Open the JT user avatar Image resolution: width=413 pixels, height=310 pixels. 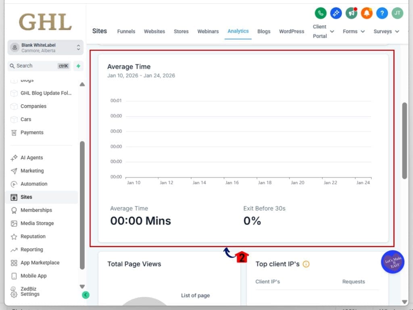pyautogui.click(x=397, y=13)
